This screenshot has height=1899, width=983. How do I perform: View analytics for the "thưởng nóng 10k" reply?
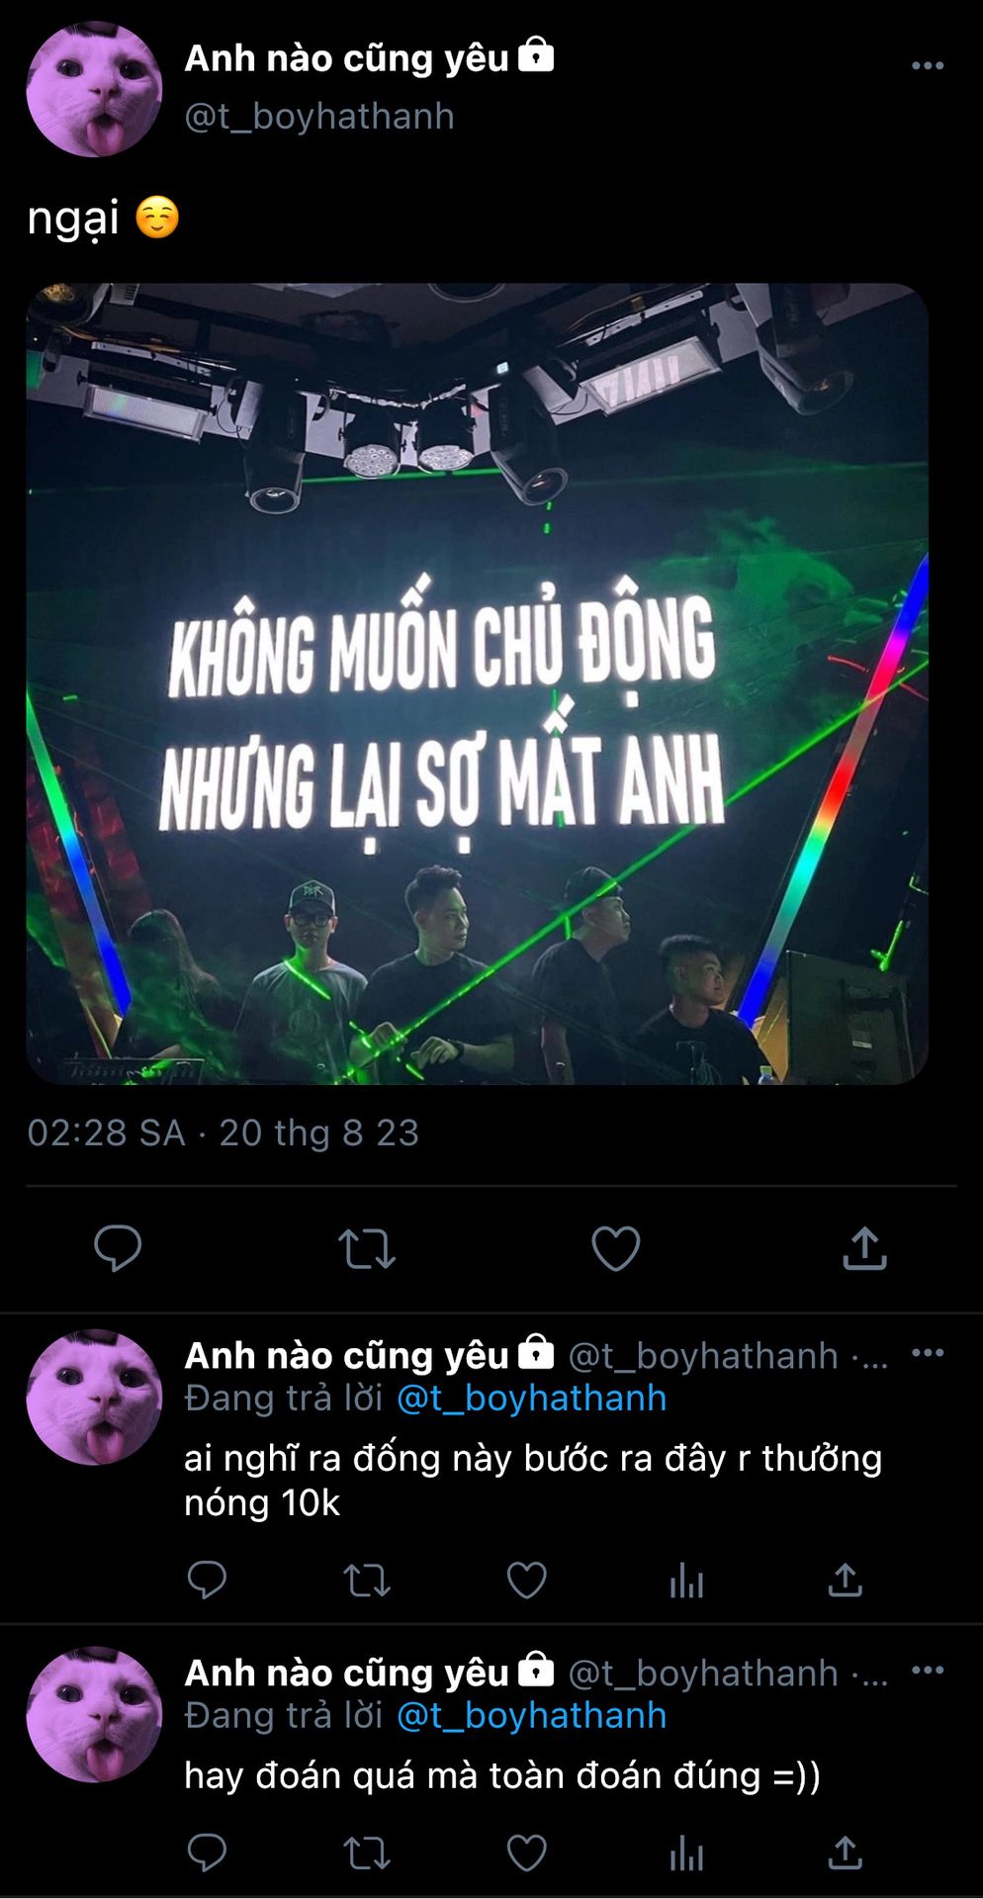point(686,1581)
